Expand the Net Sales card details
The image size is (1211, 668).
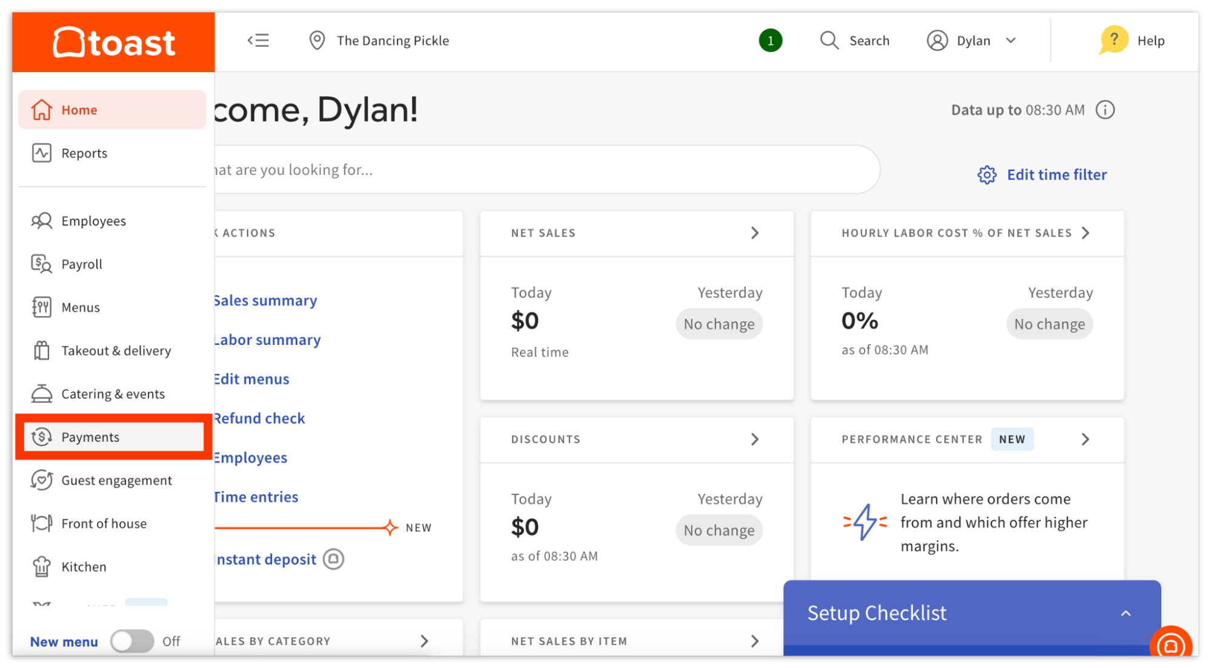755,232
